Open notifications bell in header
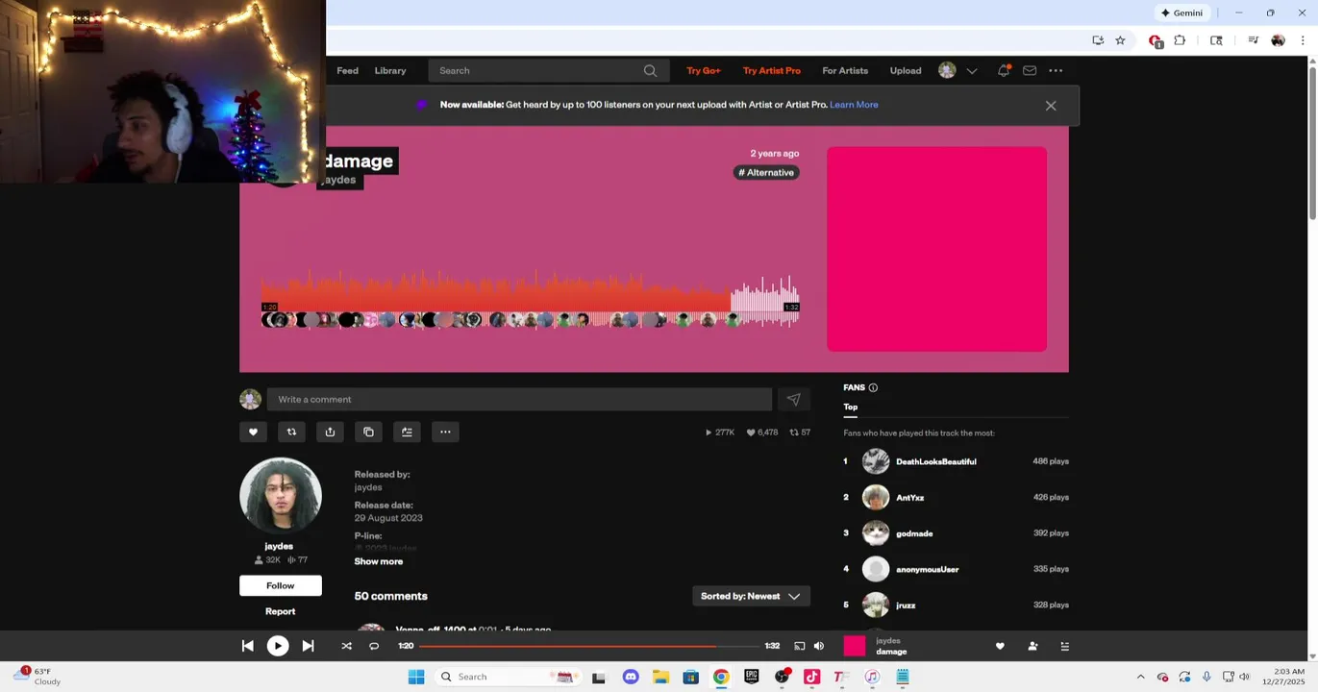Viewport: 1318px width, 692px height. point(1004,70)
